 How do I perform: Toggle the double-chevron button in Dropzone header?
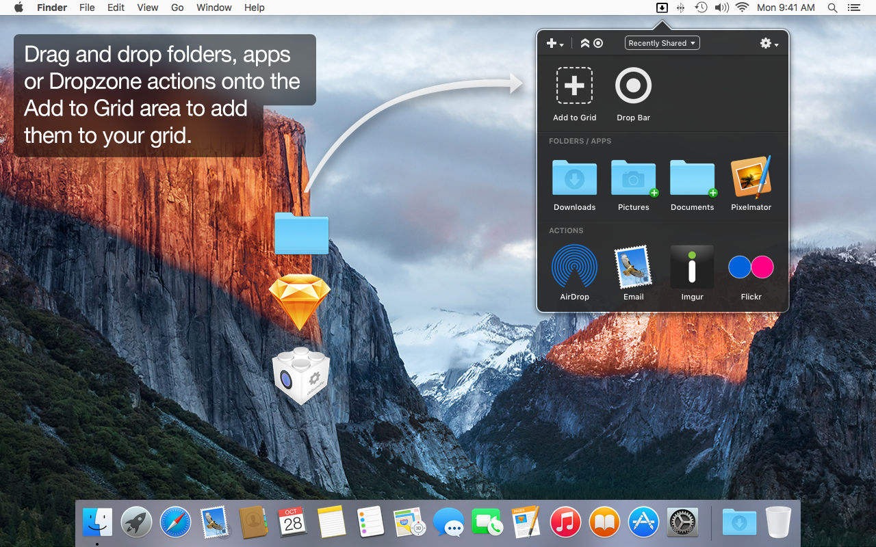584,43
